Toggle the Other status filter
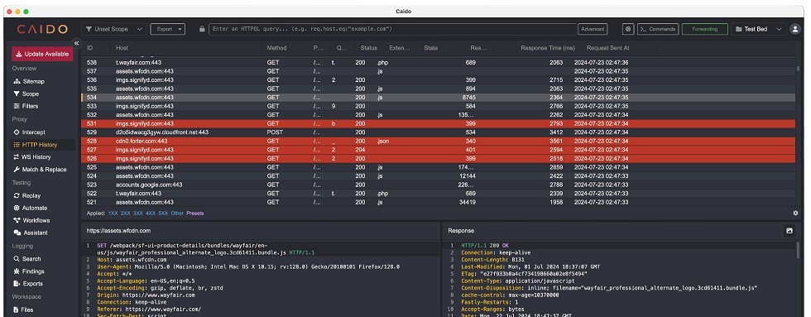 pos(177,213)
